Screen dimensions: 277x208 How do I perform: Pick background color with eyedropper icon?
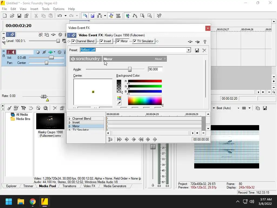click(x=119, y=103)
